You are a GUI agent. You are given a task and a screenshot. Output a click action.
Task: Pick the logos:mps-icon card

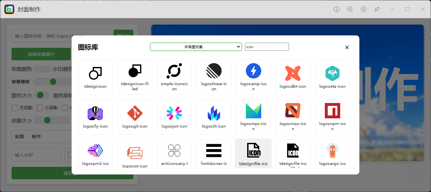(x=254, y=117)
